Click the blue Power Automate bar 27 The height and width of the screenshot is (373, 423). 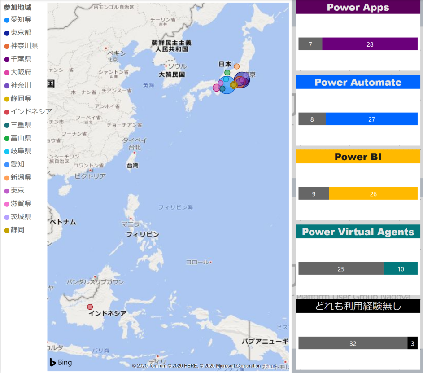coord(371,119)
